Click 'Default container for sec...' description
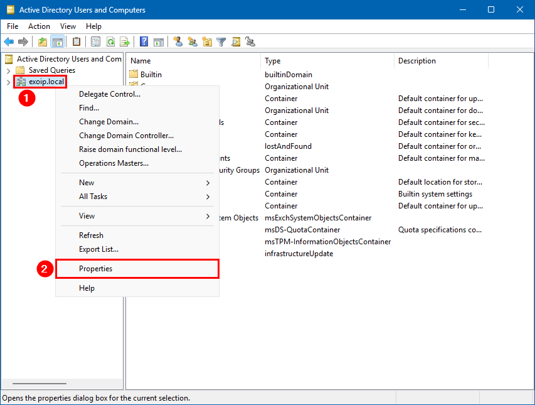The width and height of the screenshot is (535, 405). (x=442, y=122)
